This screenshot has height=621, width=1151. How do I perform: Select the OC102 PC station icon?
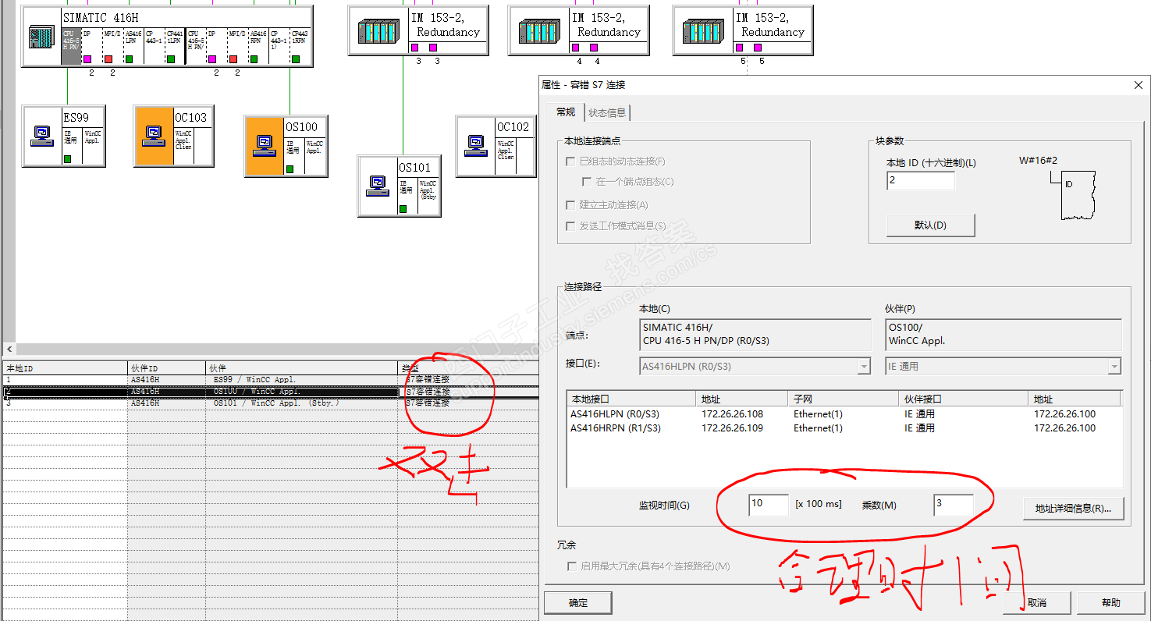(x=476, y=146)
